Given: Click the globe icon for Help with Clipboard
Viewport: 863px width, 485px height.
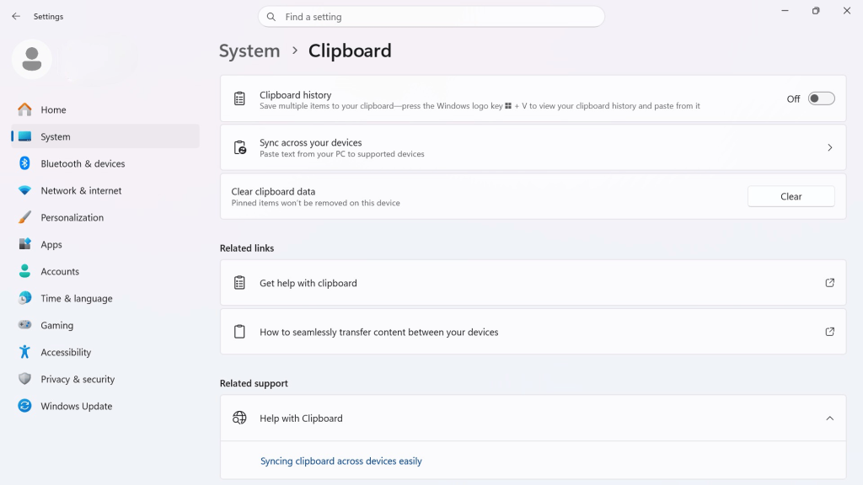Looking at the screenshot, I should pos(239,418).
